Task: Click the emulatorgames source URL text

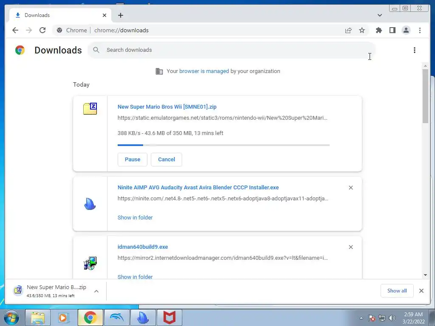Action: (223, 118)
